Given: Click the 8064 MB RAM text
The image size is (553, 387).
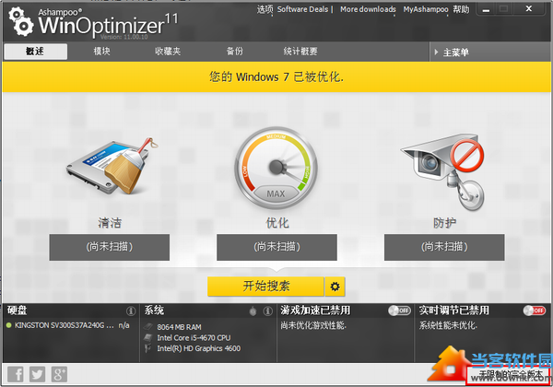Looking at the screenshot, I should [179, 327].
